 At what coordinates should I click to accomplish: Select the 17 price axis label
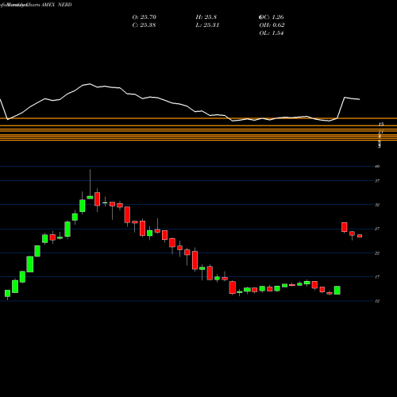[377, 277]
